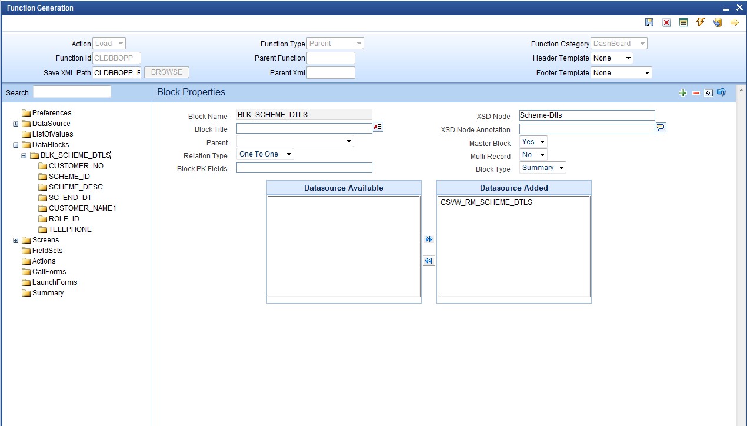Click the Actions folder icon
This screenshot has width=747, height=426.
coord(26,261)
